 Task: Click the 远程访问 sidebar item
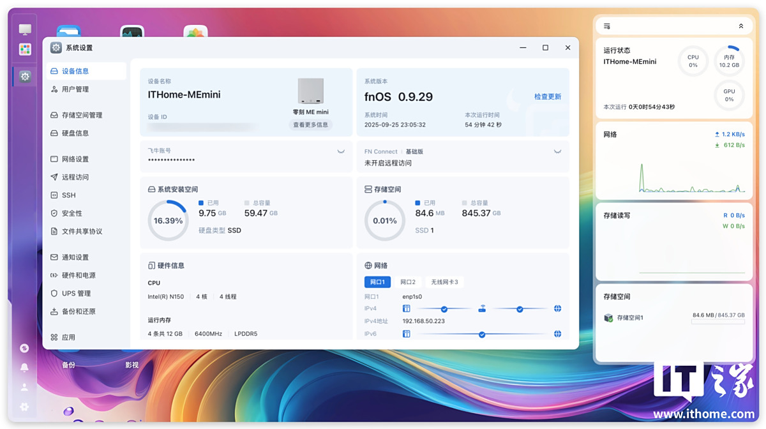click(75, 177)
